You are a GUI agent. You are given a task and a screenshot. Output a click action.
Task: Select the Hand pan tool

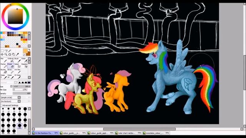point(13,54)
